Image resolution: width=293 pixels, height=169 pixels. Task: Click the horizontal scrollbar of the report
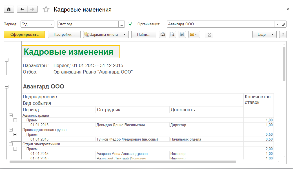[123, 162]
